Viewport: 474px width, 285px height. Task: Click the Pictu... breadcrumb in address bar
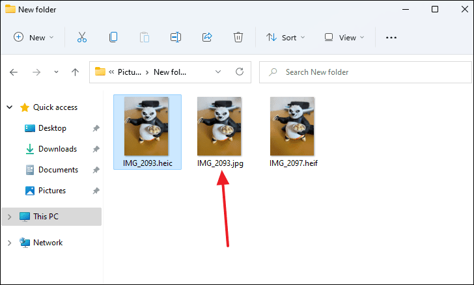coord(130,72)
